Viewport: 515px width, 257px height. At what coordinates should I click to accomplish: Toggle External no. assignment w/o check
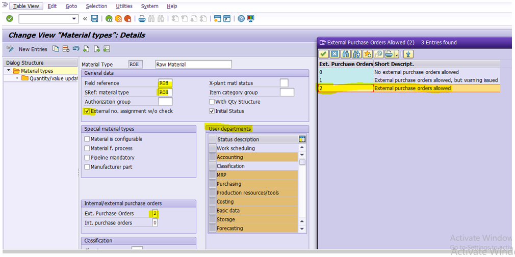[87, 111]
